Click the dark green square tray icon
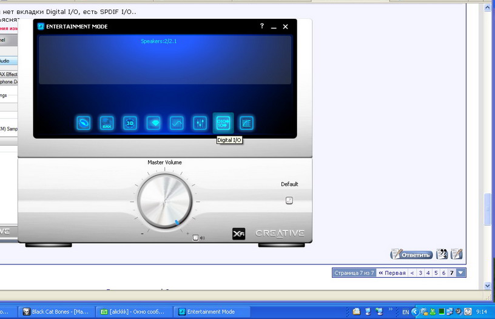 442,312
